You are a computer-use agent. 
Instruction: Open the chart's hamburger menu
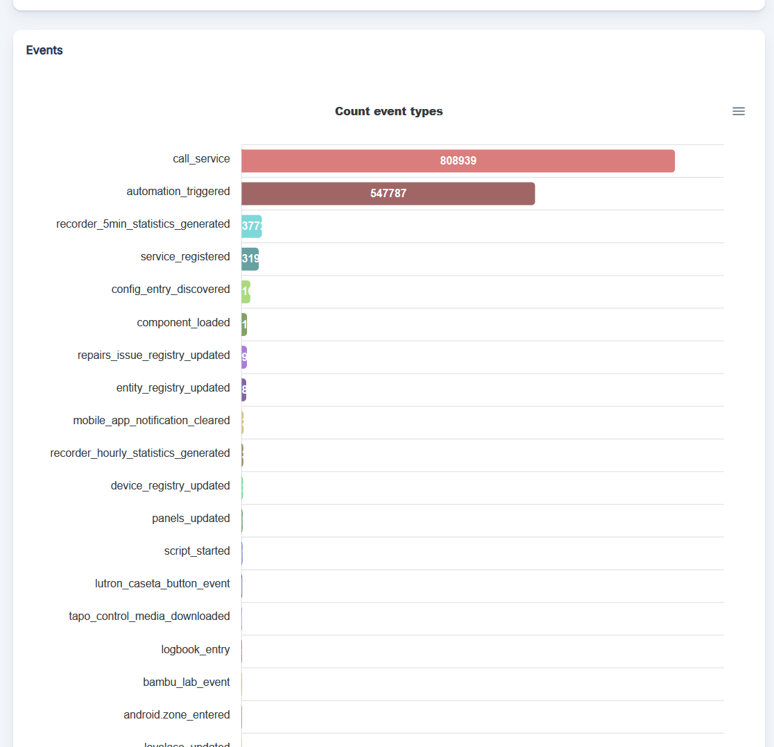pyautogui.click(x=738, y=111)
